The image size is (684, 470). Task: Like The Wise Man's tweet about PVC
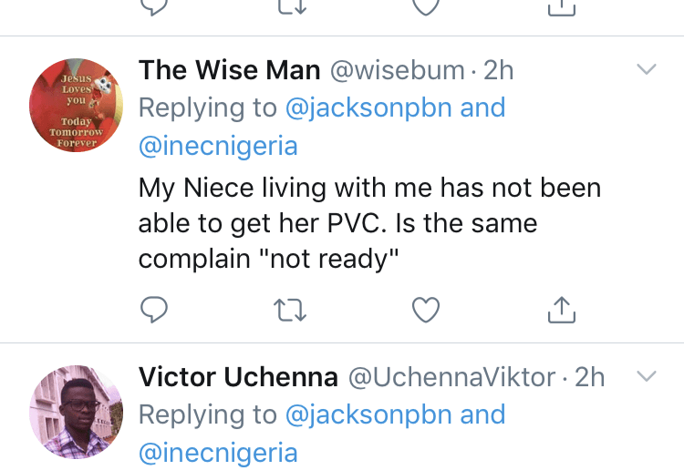tap(426, 310)
